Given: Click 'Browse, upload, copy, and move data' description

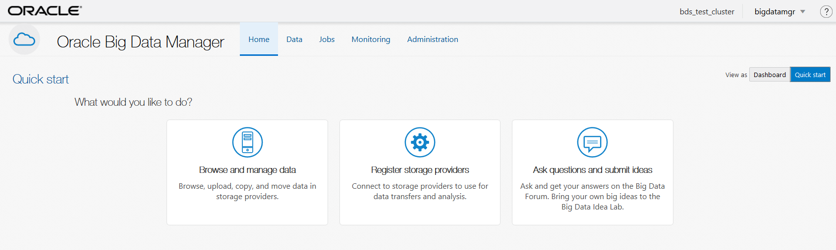Looking at the screenshot, I should coord(247,191).
